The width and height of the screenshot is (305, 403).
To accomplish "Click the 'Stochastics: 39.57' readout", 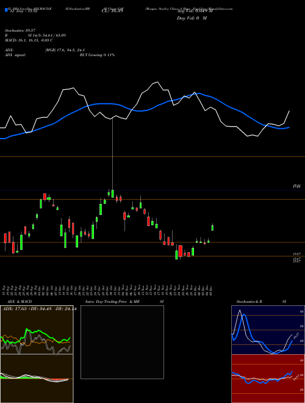I will tap(20, 31).
